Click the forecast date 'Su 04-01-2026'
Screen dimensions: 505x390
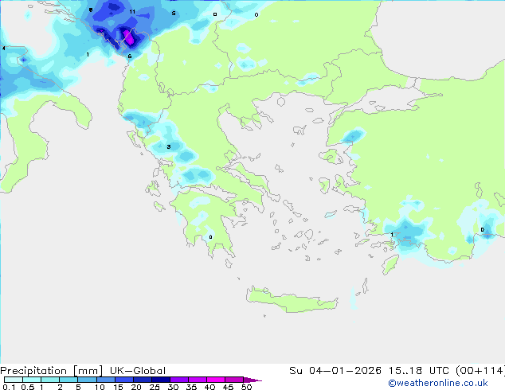[335, 371]
